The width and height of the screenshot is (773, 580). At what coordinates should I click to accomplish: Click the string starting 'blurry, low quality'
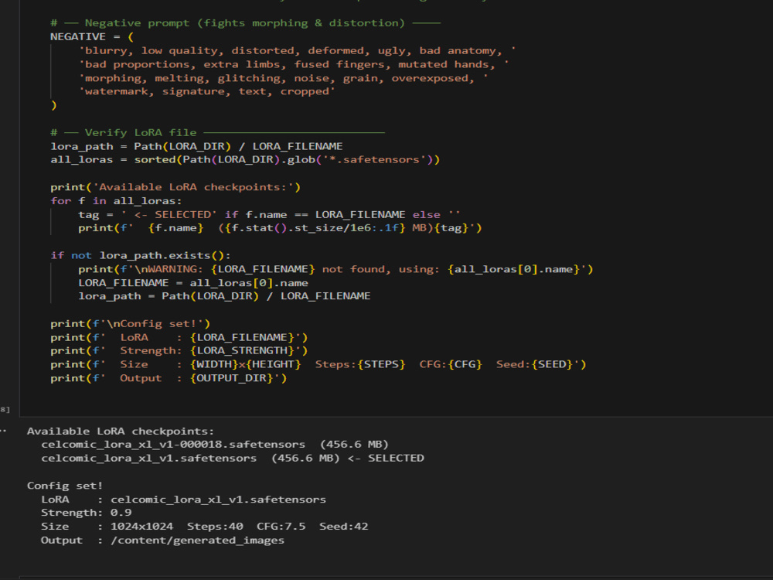coord(298,51)
